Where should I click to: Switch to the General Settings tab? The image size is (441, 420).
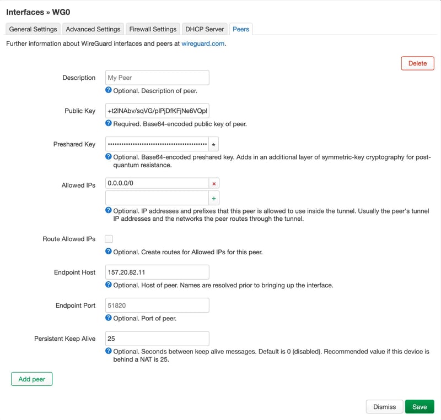(33, 29)
